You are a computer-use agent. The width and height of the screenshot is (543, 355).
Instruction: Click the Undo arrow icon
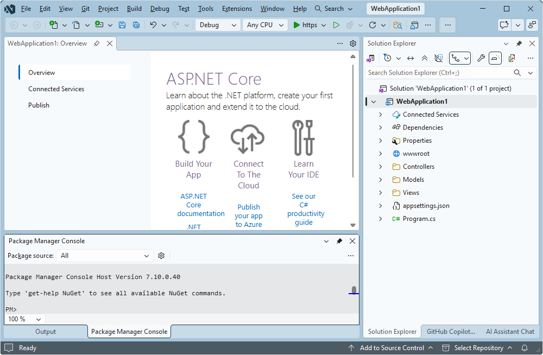tap(153, 24)
